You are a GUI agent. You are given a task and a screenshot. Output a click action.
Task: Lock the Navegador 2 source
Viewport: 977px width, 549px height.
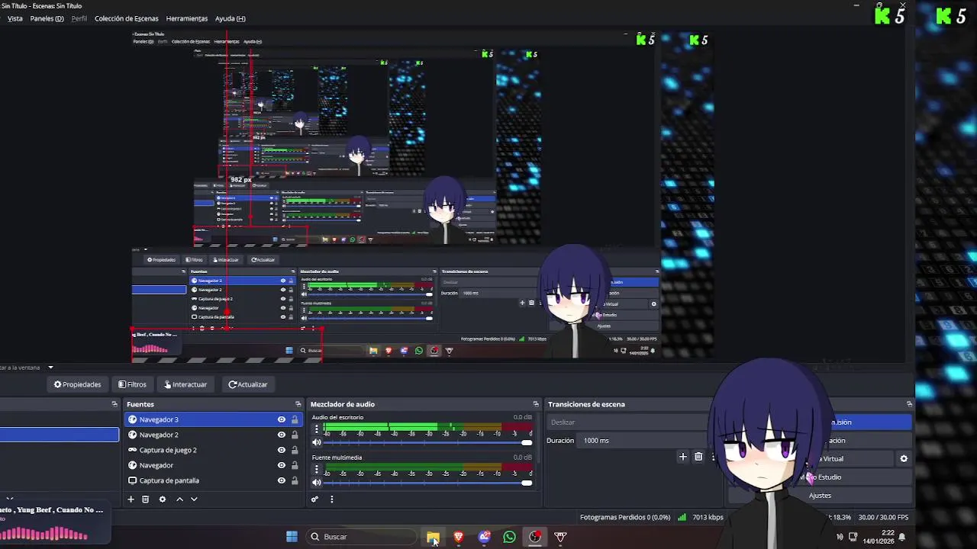295,435
